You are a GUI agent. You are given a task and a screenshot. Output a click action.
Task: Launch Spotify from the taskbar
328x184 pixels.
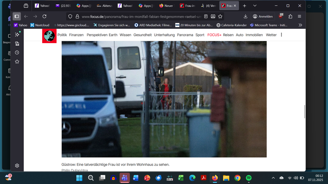click(248, 178)
